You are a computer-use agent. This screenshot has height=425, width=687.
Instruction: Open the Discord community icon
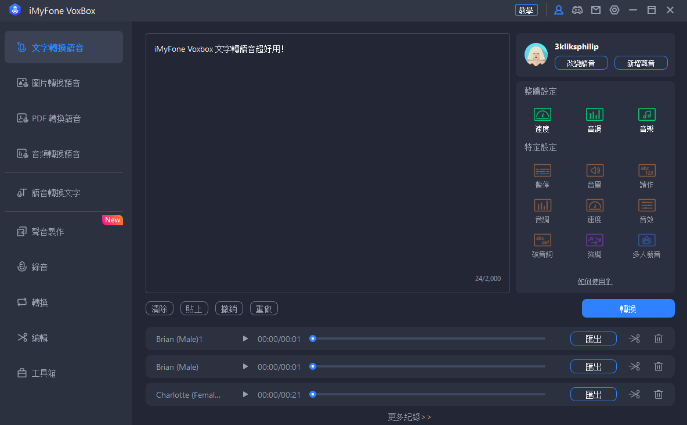(x=577, y=10)
